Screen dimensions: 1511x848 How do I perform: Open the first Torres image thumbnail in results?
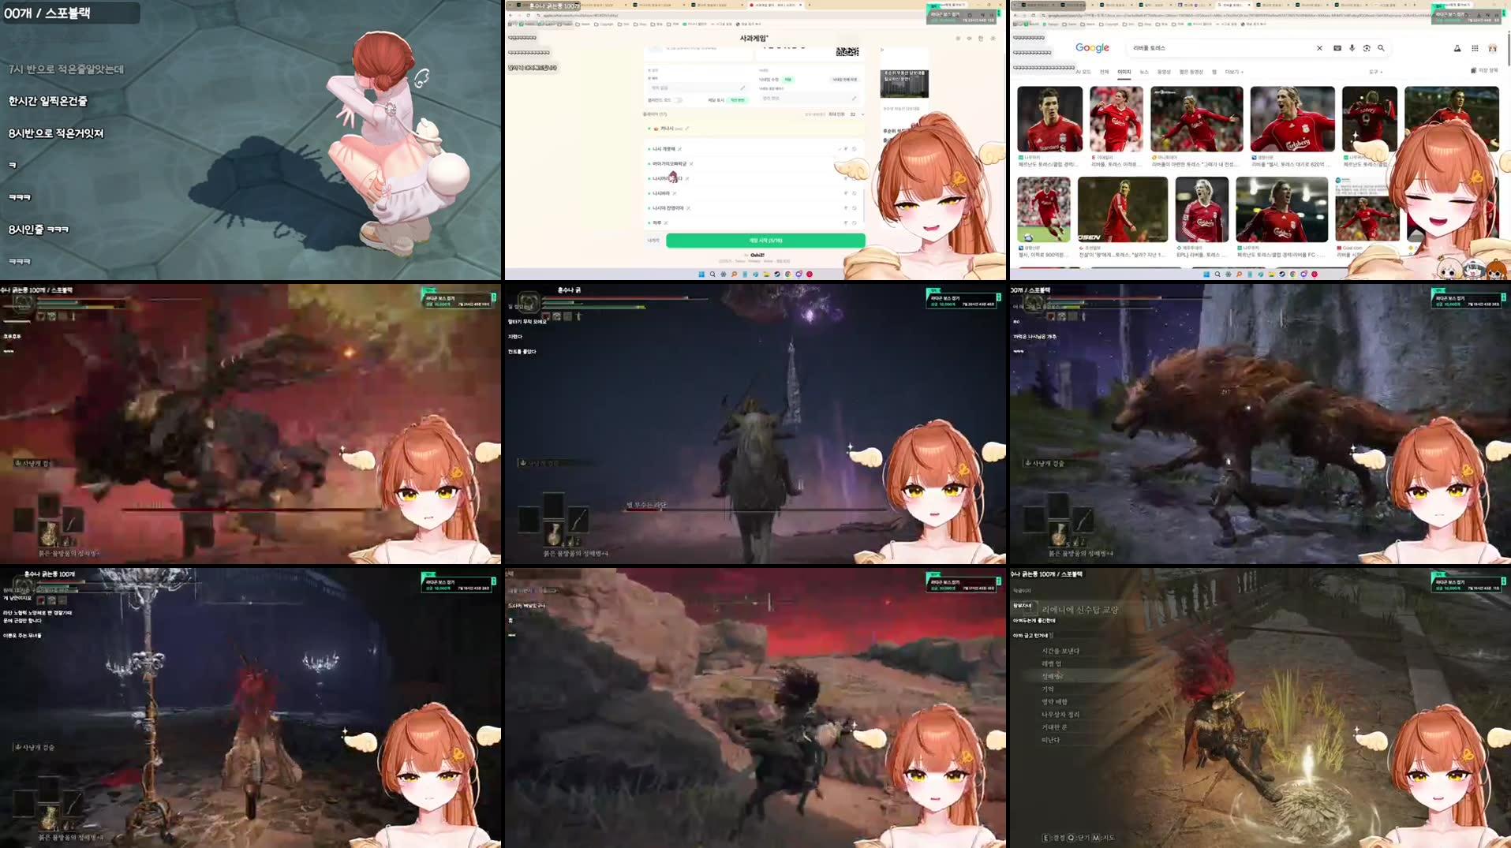pos(1049,119)
